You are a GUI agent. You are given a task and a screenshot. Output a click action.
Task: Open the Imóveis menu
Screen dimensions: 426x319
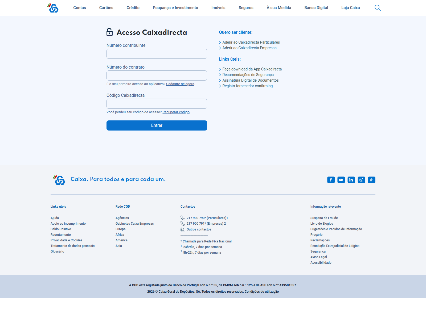coord(218,8)
